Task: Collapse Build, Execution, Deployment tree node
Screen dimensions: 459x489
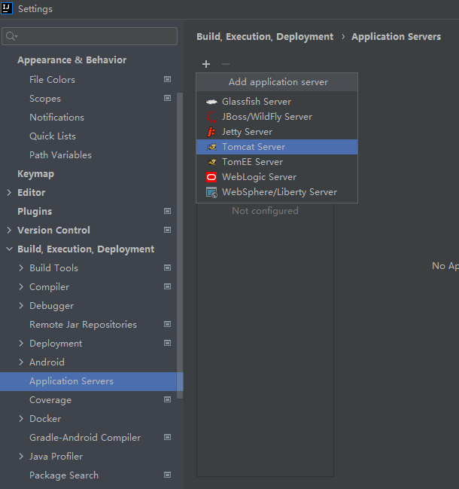Action: pos(9,249)
